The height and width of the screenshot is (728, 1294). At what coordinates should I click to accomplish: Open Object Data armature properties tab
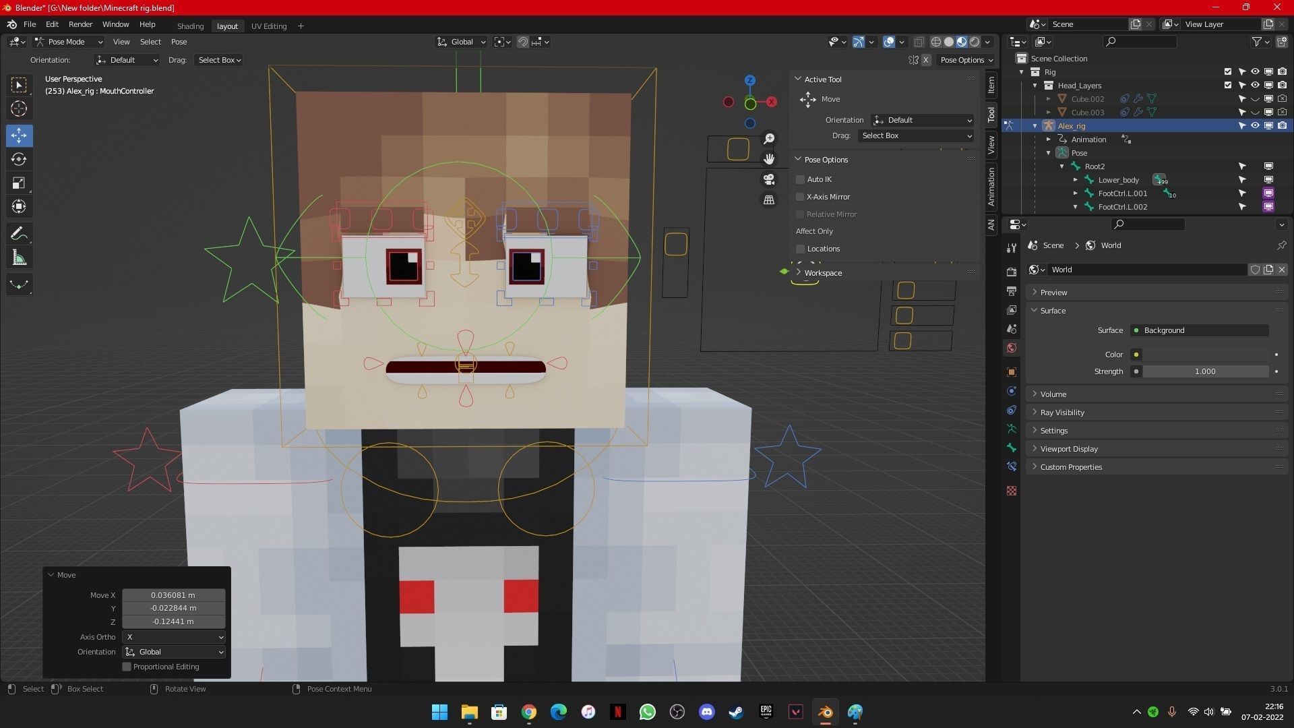point(1012,429)
